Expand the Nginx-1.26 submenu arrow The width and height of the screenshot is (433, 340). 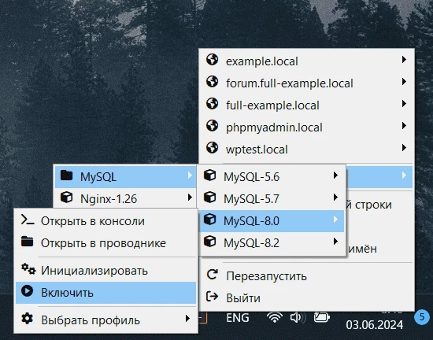pyautogui.click(x=190, y=198)
